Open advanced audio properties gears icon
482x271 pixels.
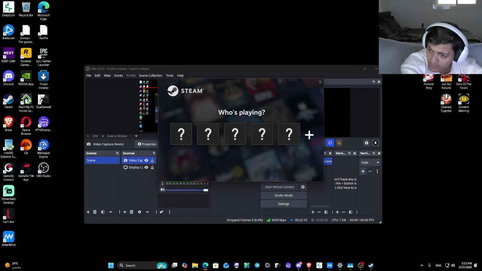(162, 212)
